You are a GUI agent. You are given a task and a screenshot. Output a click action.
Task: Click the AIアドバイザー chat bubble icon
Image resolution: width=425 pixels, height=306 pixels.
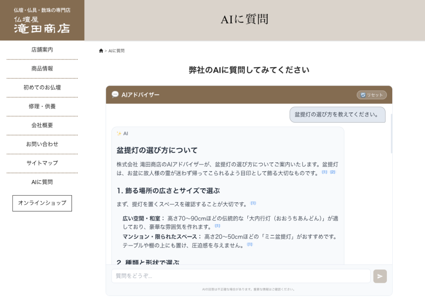115,94
